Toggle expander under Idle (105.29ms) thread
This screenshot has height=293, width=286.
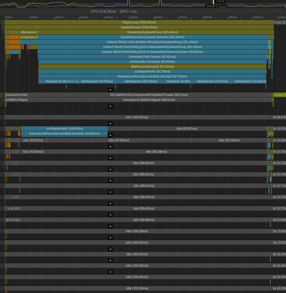(110, 237)
